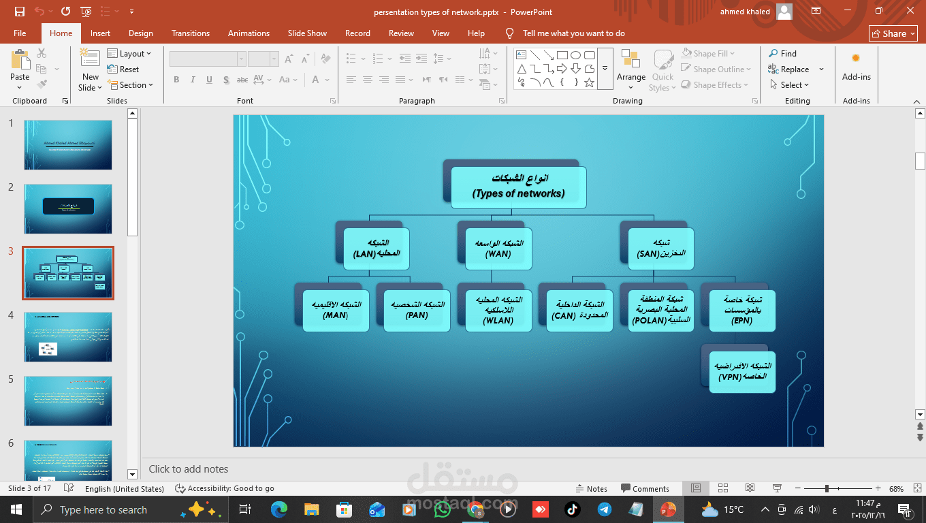This screenshot has height=523, width=926.
Task: Open the Customize Quick Access Toolbar arrow
Action: click(131, 12)
